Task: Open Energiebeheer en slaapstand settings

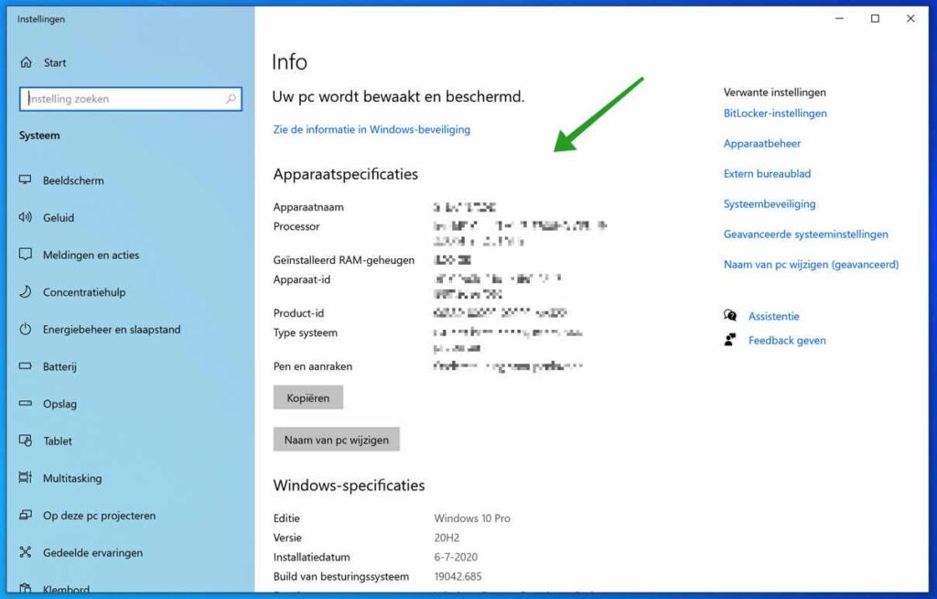Action: click(112, 329)
